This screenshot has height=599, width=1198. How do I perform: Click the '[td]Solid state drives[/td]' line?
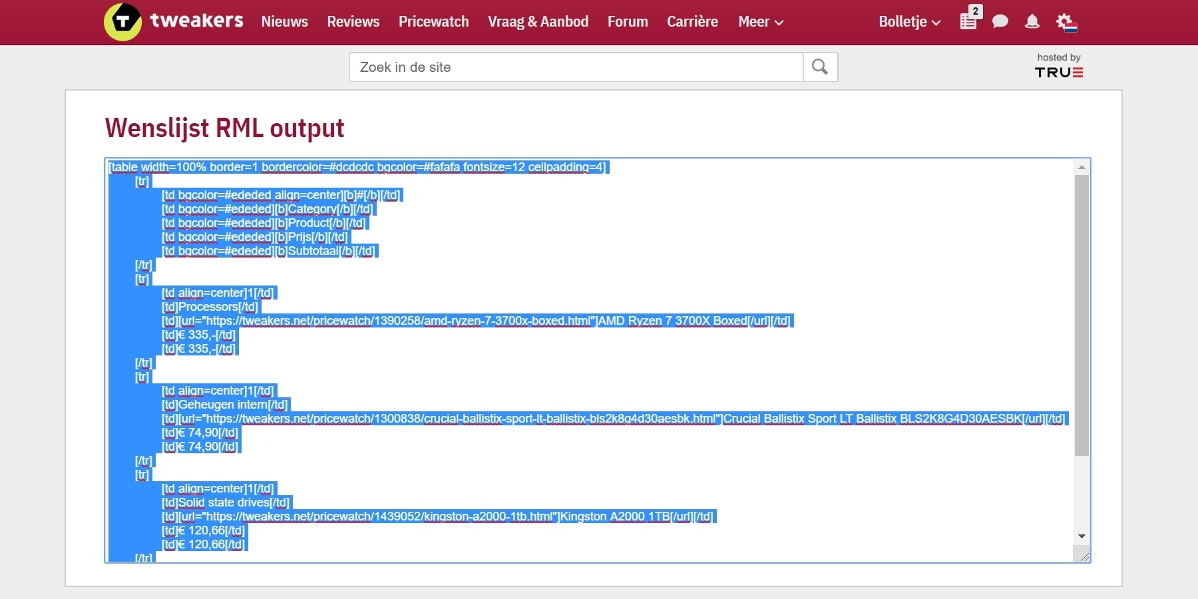226,502
